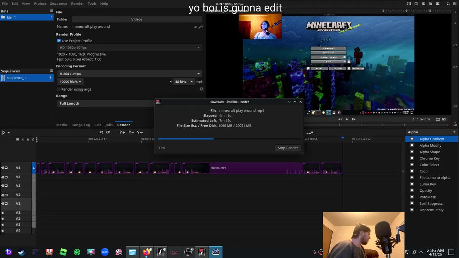
Task: Open render args settings gear icon
Action: (x=201, y=89)
